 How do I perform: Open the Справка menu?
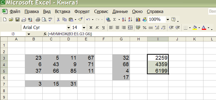[x=155, y=11]
